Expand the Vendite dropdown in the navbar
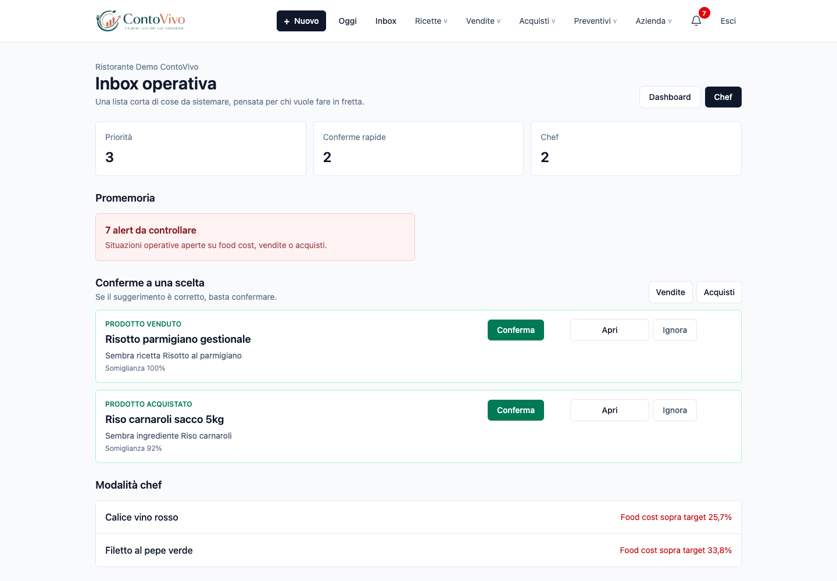837x581 pixels. click(x=483, y=21)
